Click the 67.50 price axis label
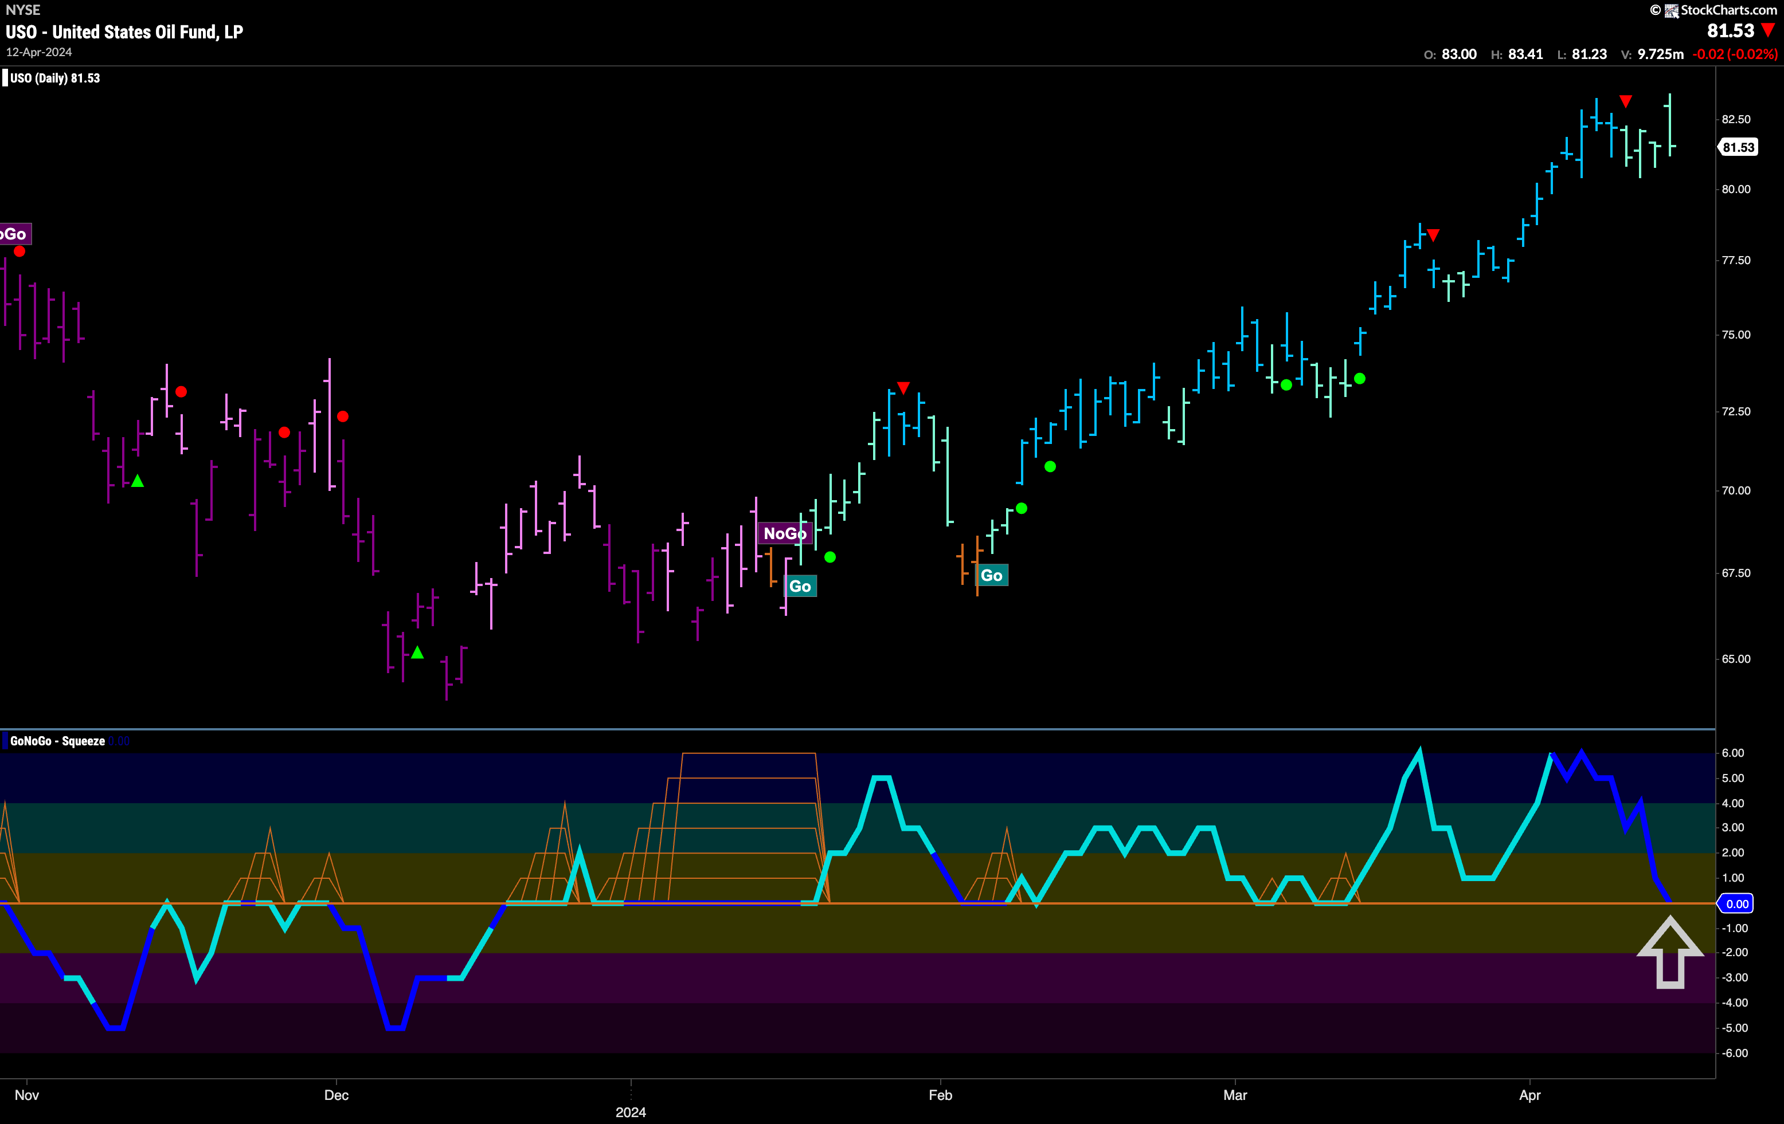Screen dimensions: 1784x1124 (1736, 573)
